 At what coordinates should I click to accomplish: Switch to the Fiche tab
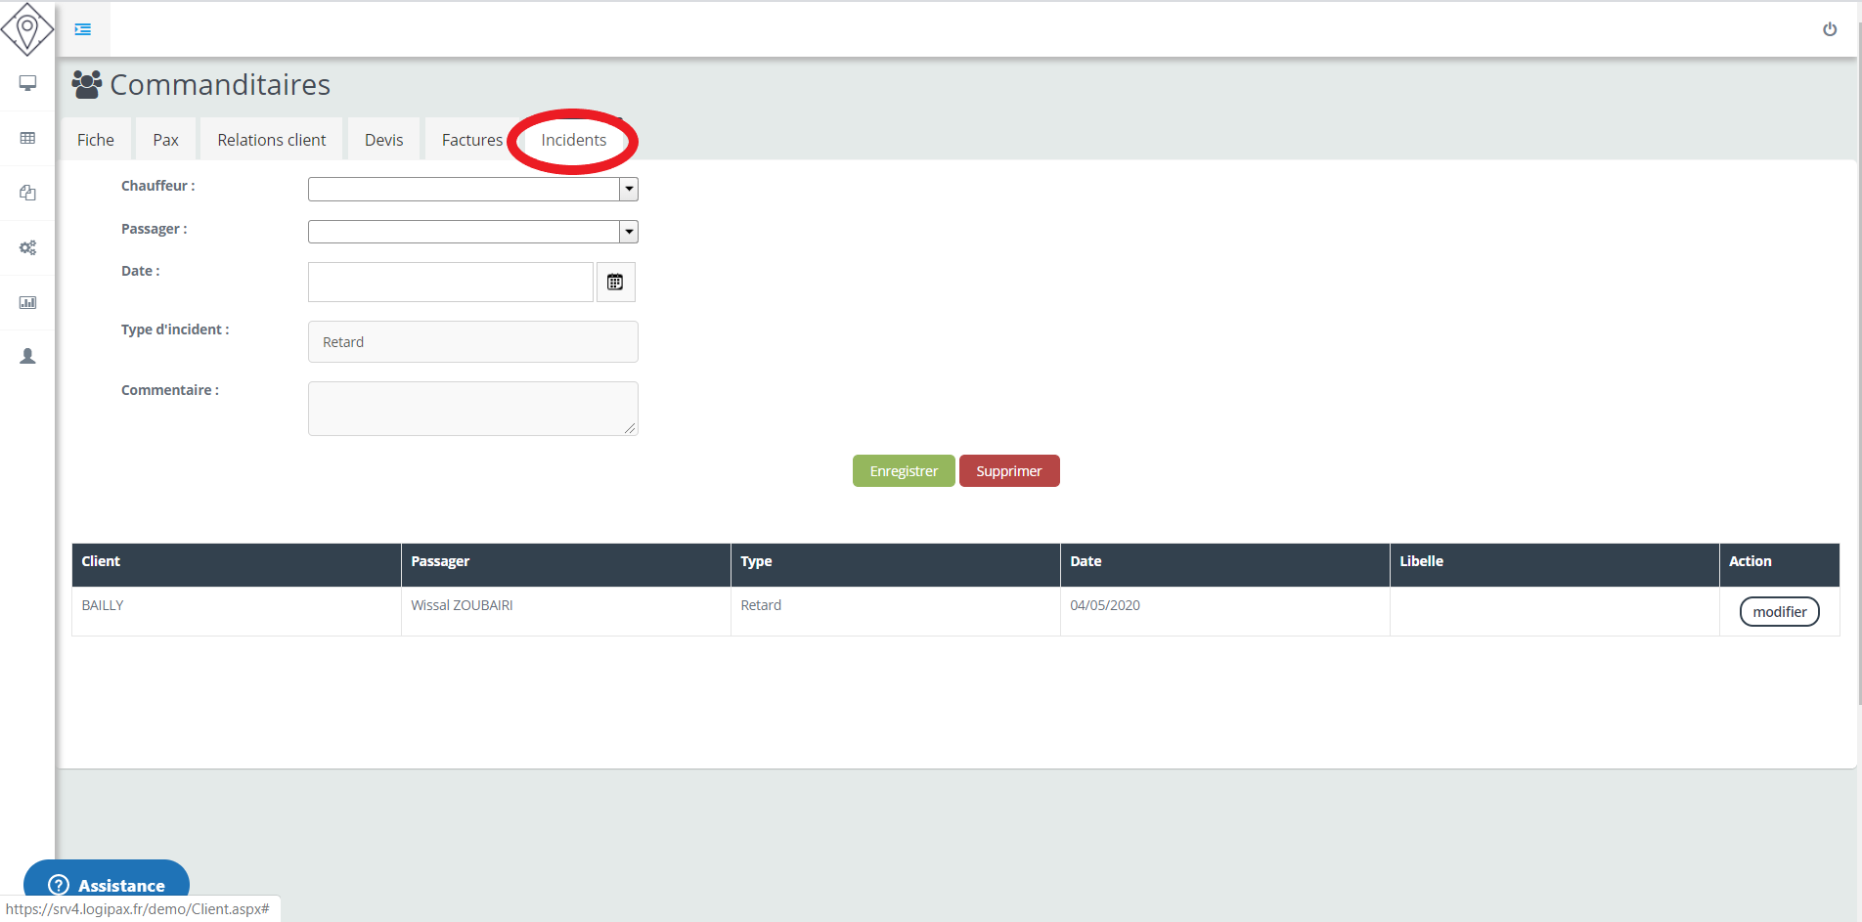pyautogui.click(x=96, y=140)
